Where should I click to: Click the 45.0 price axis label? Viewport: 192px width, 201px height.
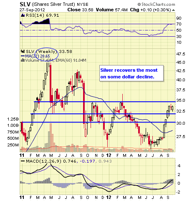[181, 62]
